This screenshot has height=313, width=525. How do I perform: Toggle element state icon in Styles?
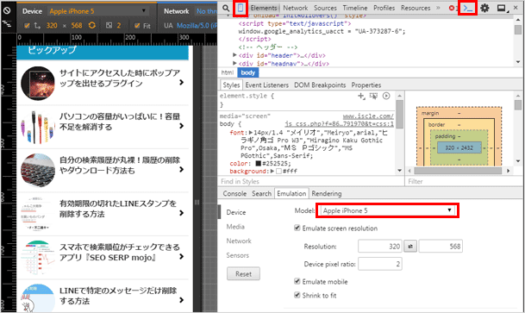373,97
